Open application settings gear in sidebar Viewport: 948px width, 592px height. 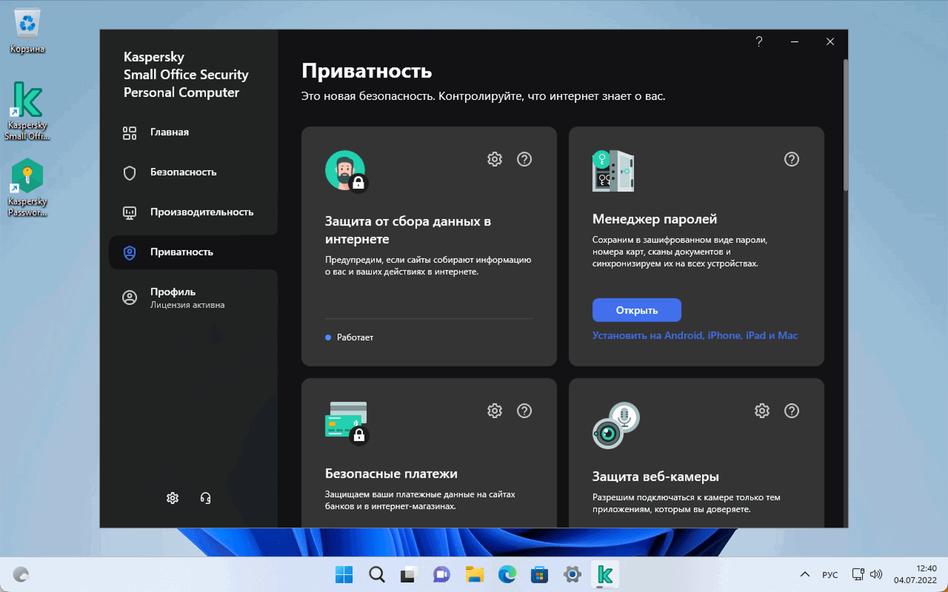(173, 498)
